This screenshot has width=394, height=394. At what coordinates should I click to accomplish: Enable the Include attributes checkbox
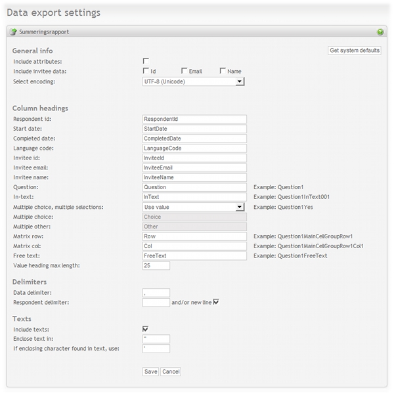click(146, 61)
